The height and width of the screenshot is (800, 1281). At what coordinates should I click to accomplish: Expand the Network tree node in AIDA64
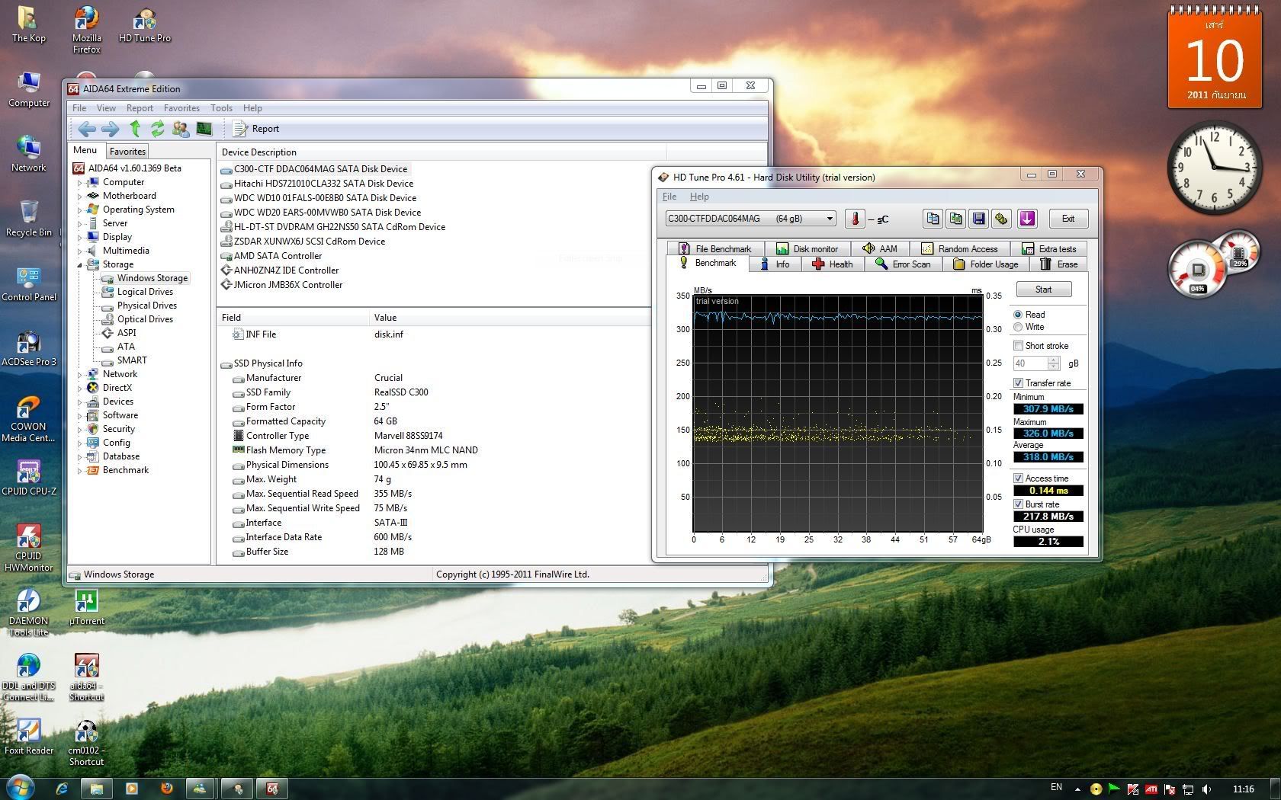79,375
